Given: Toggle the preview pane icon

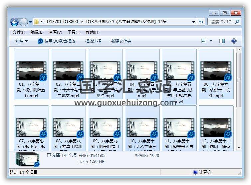Looking at the screenshot, I should click(222, 41).
